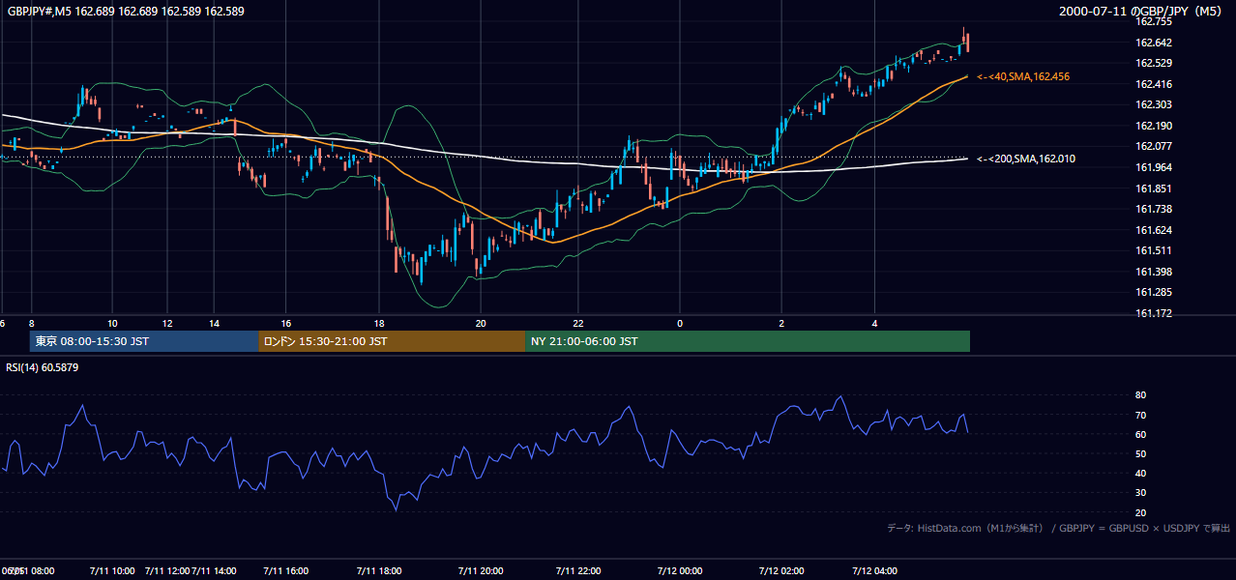Click hour label 0 under the price chart
Viewport: 1236px width, 580px height.
tap(680, 323)
